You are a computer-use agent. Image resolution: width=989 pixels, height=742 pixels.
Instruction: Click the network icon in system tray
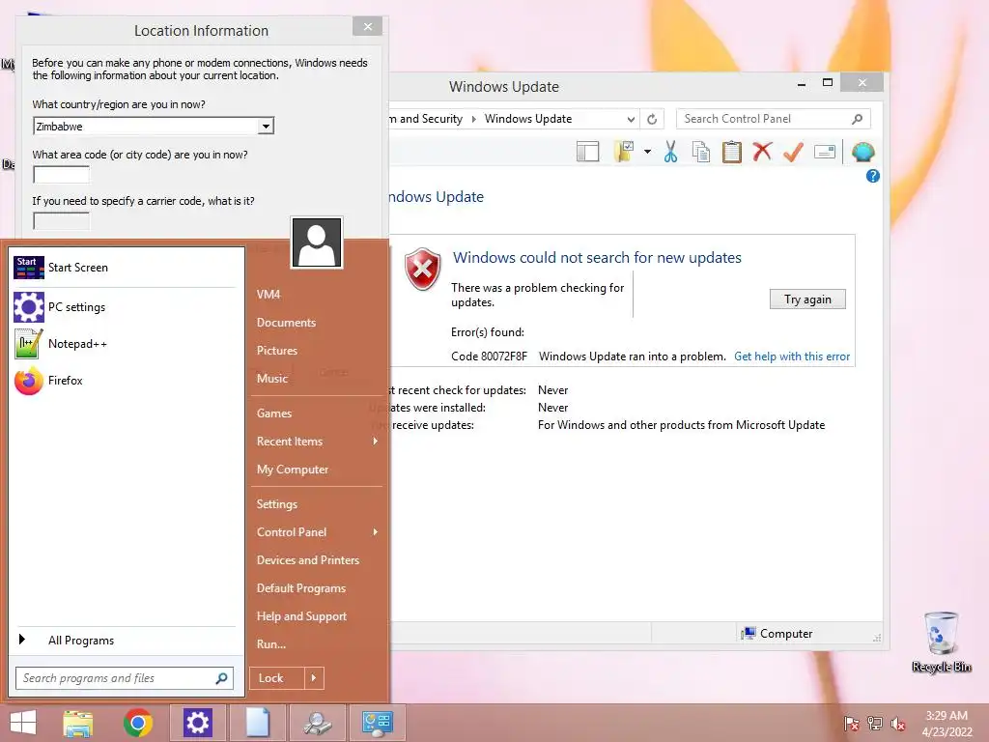tap(874, 724)
